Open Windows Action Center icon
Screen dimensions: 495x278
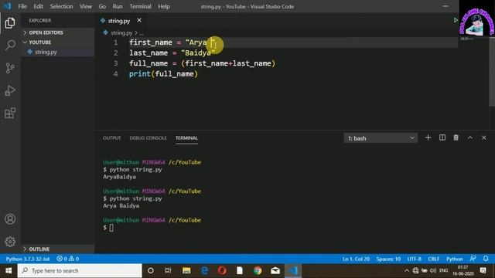[483, 271]
